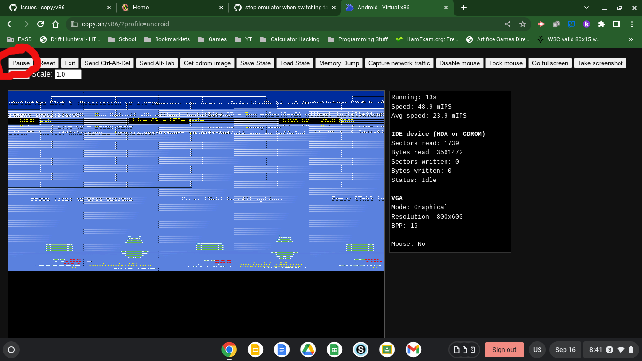642x361 pixels.
Task: Open Chrome's three-dot menu
Action: pyautogui.click(x=632, y=24)
